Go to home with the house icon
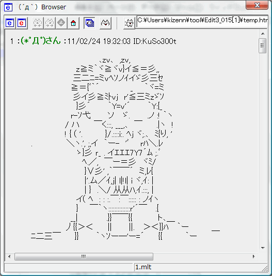 (x=73, y=23)
